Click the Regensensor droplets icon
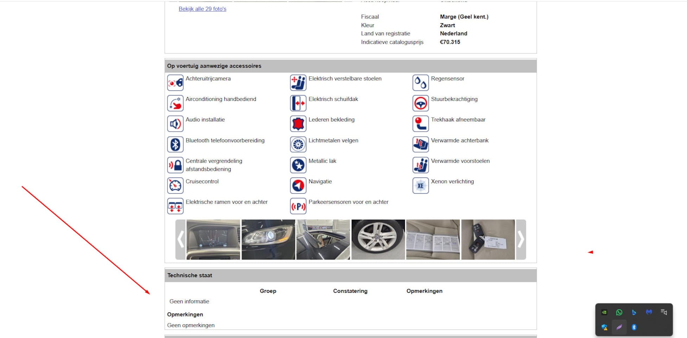Viewport: 687px width, 338px height. [x=420, y=83]
